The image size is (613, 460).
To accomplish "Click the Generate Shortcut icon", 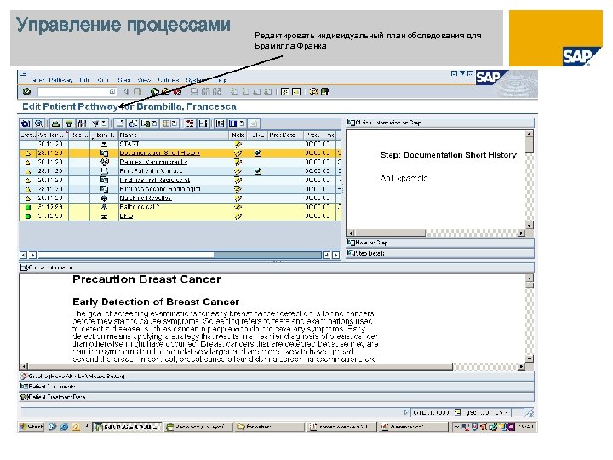I will pyautogui.click(x=296, y=91).
